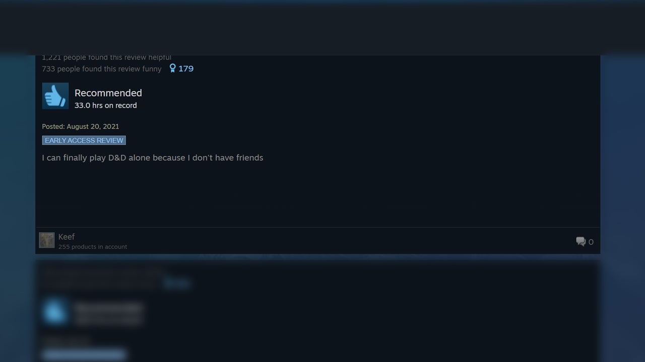The width and height of the screenshot is (645, 362).
Task: Click the EARLY ACCESS REVIEW badge
Action: point(84,140)
